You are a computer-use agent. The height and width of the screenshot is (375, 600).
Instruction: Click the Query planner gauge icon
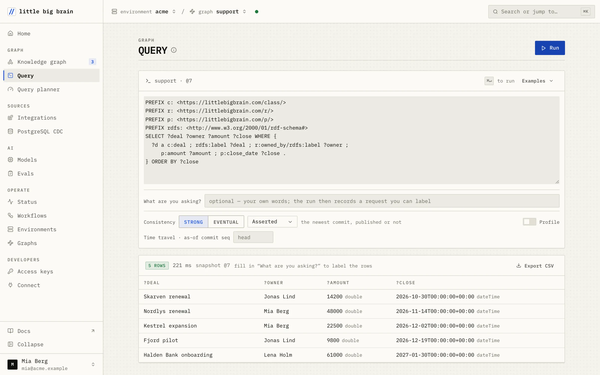pyautogui.click(x=10, y=89)
